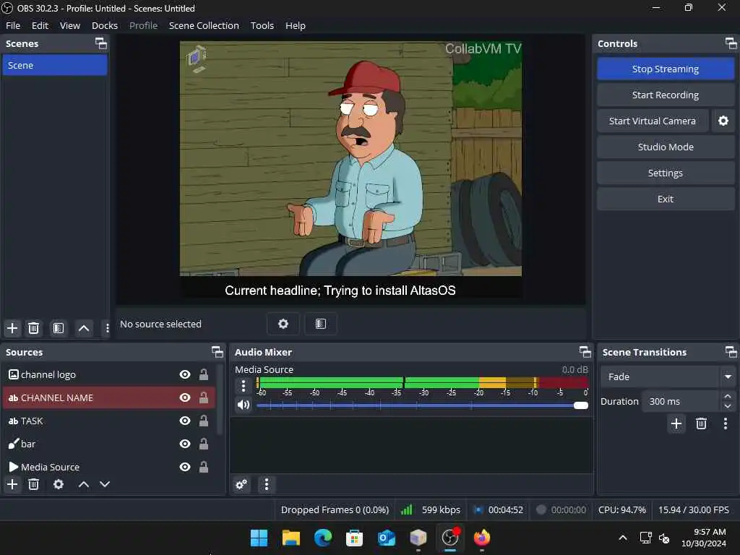Image resolution: width=740 pixels, height=555 pixels.
Task: Open the View menu
Action: (x=70, y=25)
